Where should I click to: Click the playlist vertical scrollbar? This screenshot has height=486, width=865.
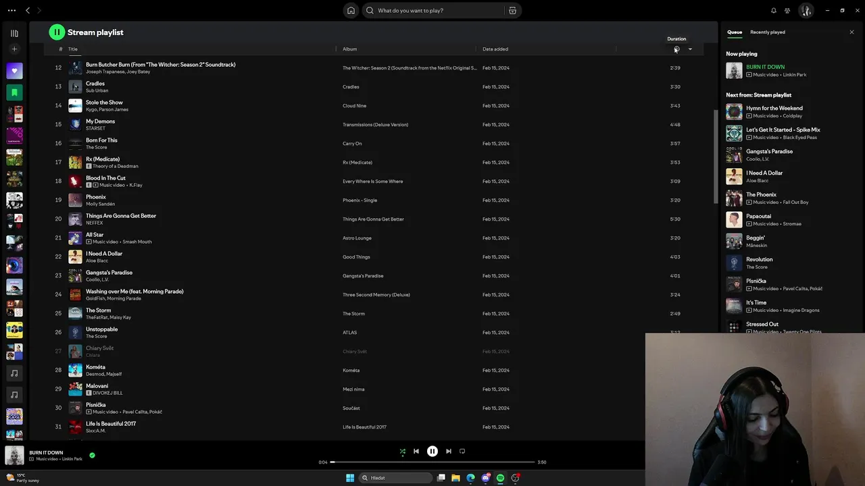click(x=716, y=155)
